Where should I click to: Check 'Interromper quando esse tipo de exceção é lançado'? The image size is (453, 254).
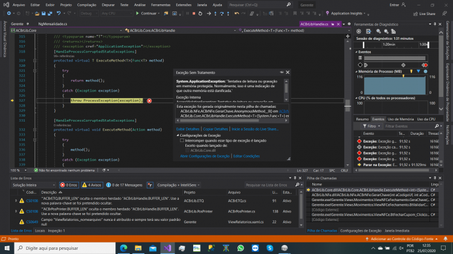coord(182,140)
